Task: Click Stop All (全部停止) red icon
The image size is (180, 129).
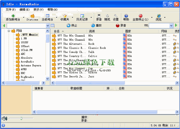Action: point(141,16)
